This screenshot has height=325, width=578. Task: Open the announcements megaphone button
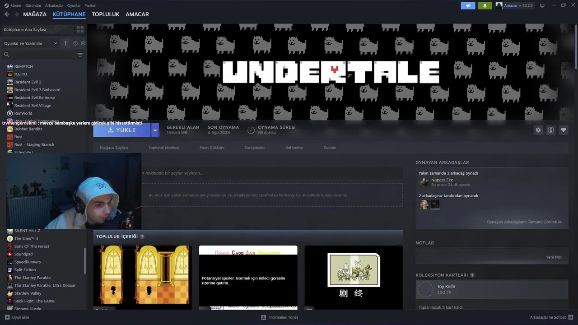(x=468, y=5)
